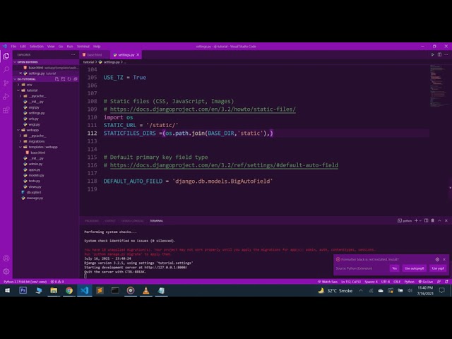
Task: Click the New File icon in the explorer header
Action: point(56,79)
